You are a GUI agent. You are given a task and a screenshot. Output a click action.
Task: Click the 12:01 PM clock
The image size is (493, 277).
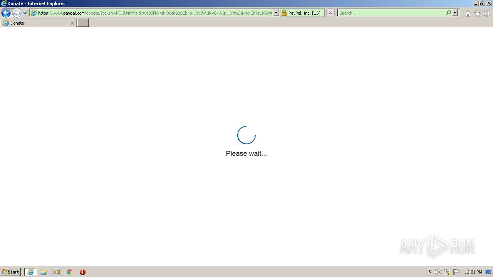click(x=473, y=272)
